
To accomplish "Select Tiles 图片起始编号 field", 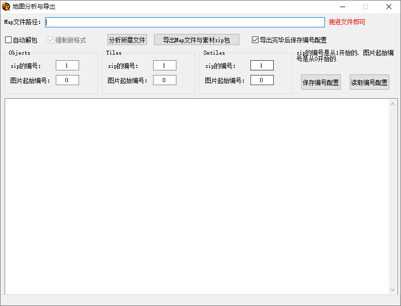I will tap(165, 80).
